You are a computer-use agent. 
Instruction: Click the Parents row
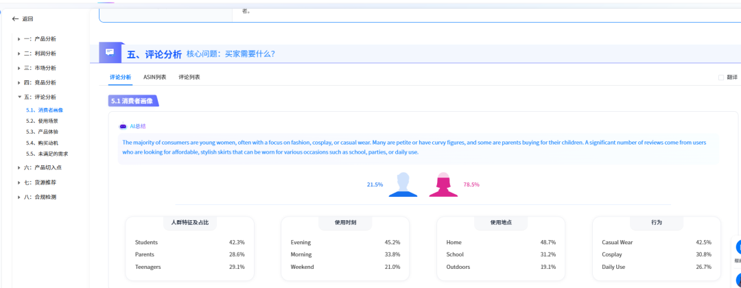tap(189, 254)
